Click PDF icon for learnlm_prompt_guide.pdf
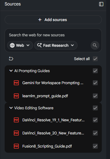Image resolution: width=110 pixels, height=159 pixels. [16, 96]
